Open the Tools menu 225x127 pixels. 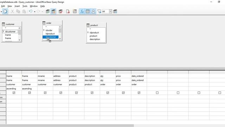point(25,6)
